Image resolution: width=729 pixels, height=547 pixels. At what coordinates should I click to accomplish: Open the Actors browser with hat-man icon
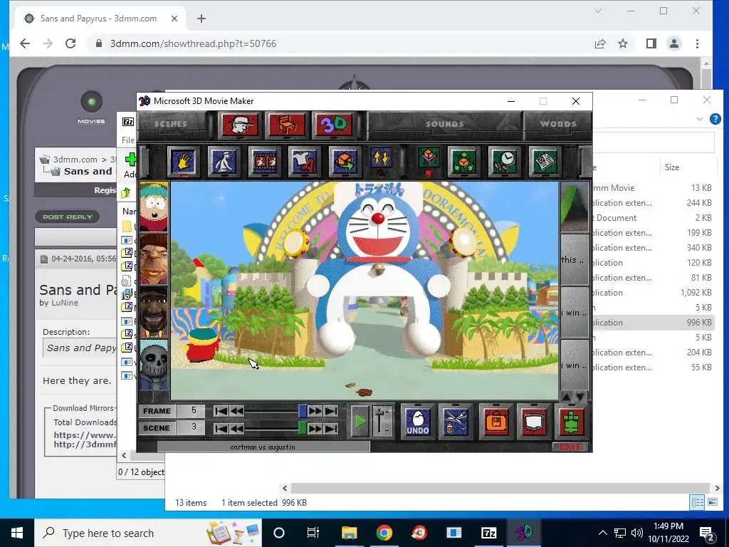[240, 125]
